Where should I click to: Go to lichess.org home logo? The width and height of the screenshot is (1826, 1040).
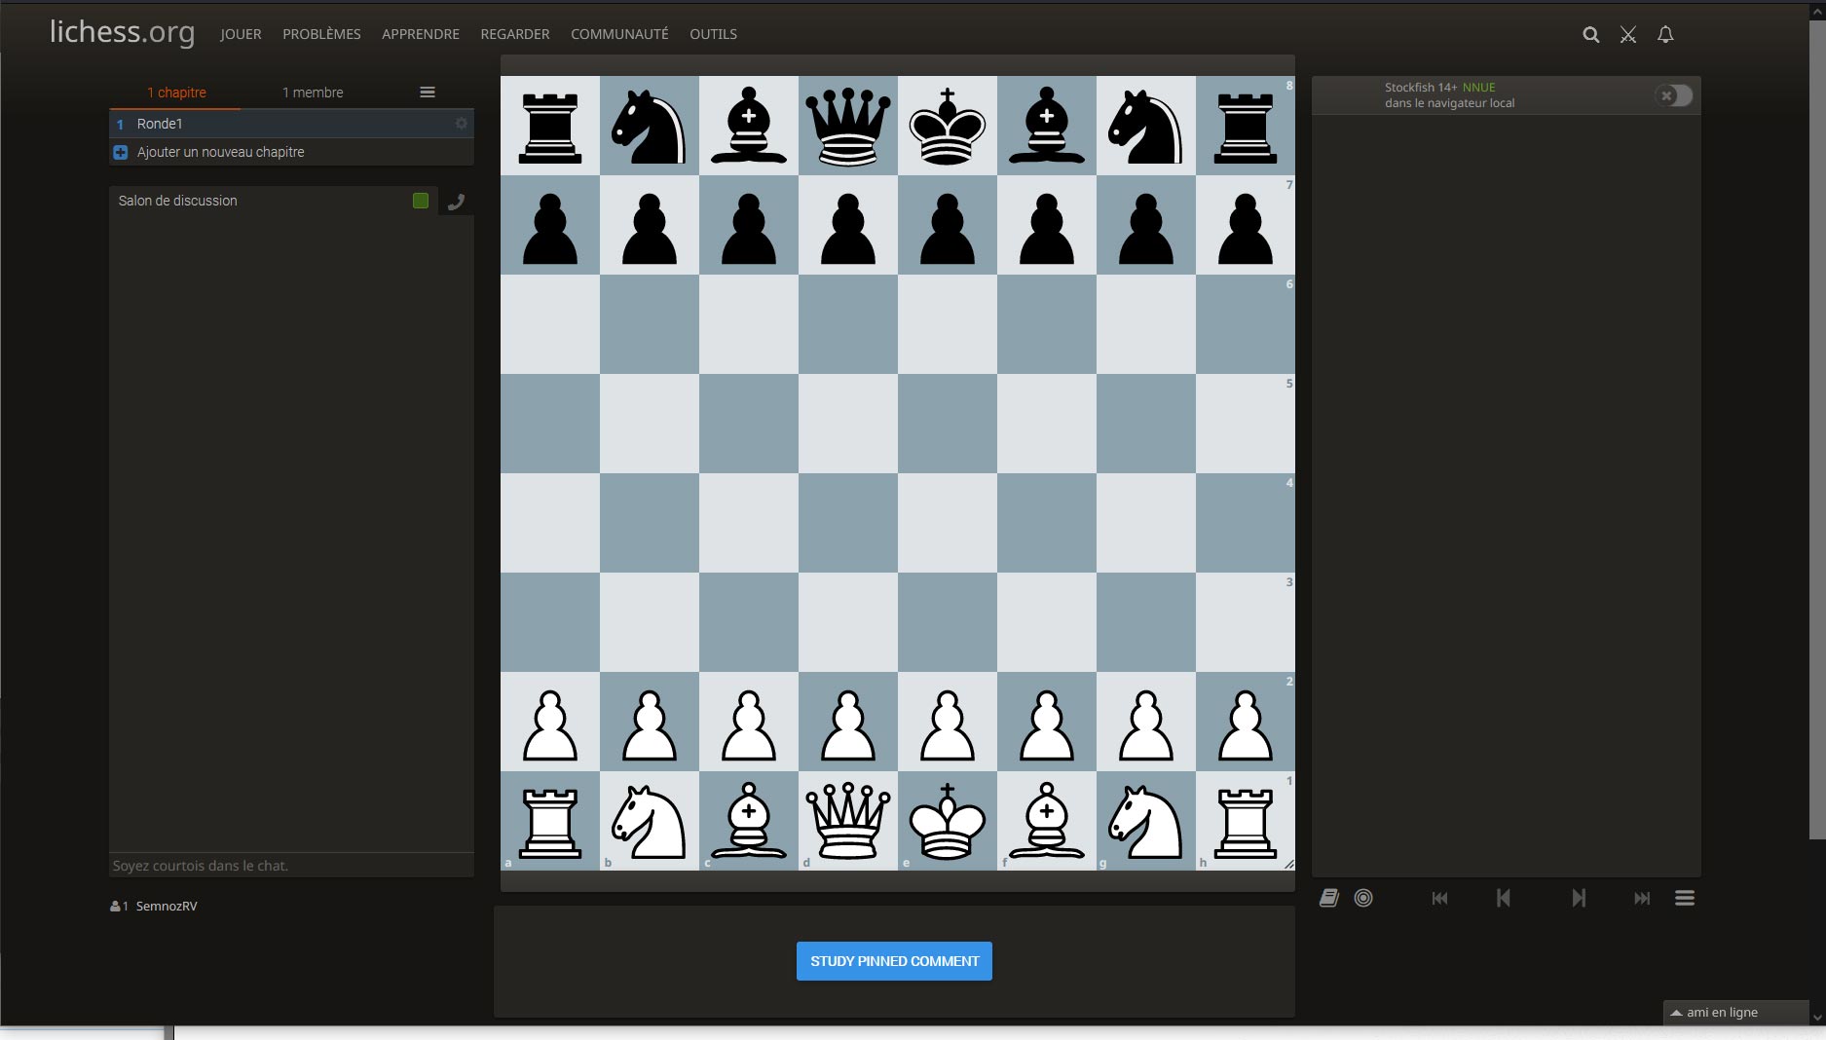coord(122,32)
